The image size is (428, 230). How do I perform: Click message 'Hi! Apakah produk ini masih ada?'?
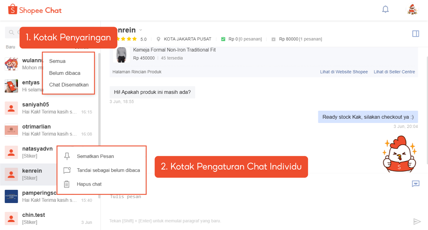point(152,92)
